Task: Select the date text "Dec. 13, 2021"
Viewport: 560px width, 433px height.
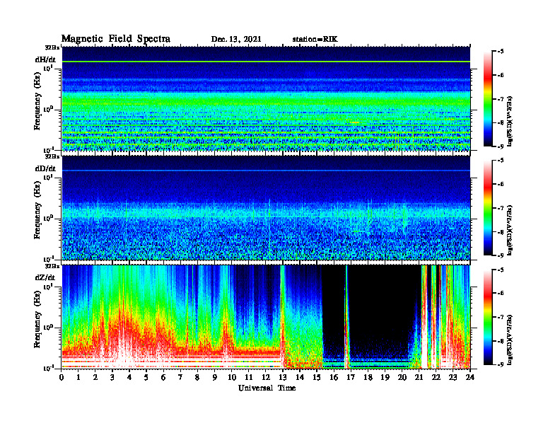Action: (236, 40)
